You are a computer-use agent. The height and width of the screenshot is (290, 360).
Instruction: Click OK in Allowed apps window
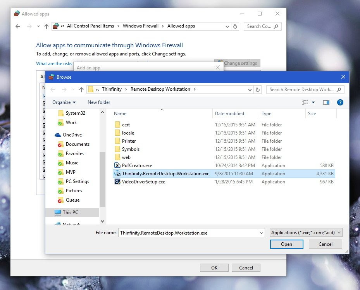(214, 268)
